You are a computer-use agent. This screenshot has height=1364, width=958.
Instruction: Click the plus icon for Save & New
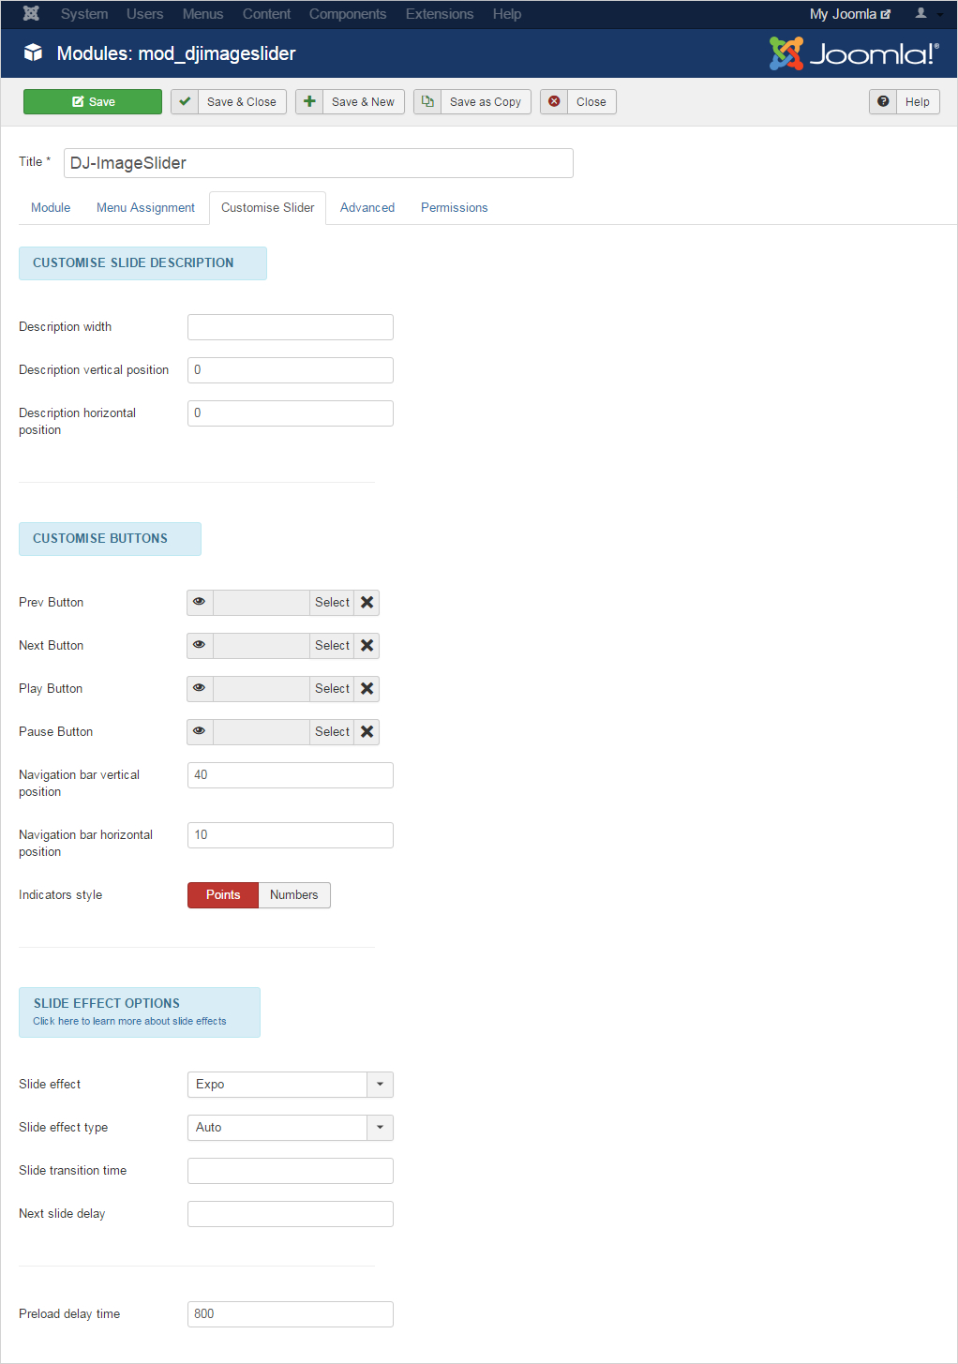point(309,102)
